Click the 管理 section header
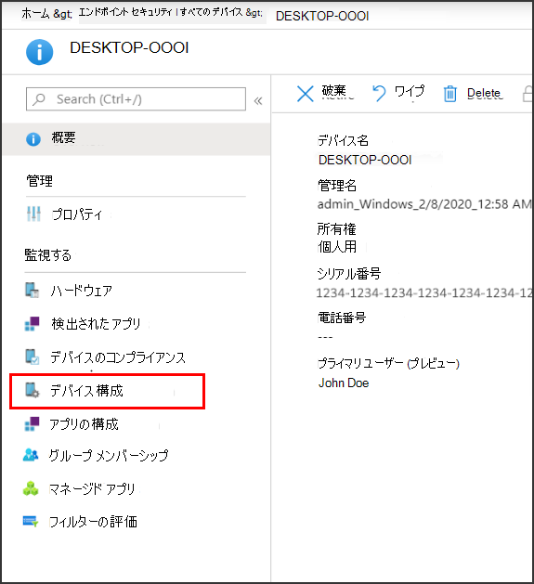Screen dimensions: 534x584 (40, 181)
